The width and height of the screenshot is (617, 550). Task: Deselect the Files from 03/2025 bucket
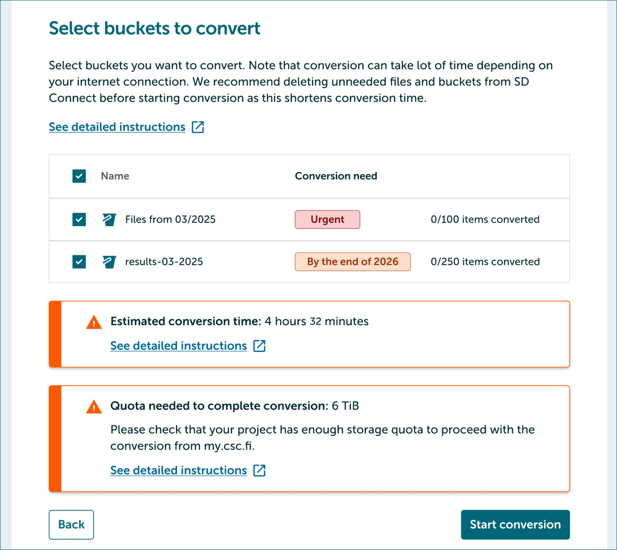(79, 219)
